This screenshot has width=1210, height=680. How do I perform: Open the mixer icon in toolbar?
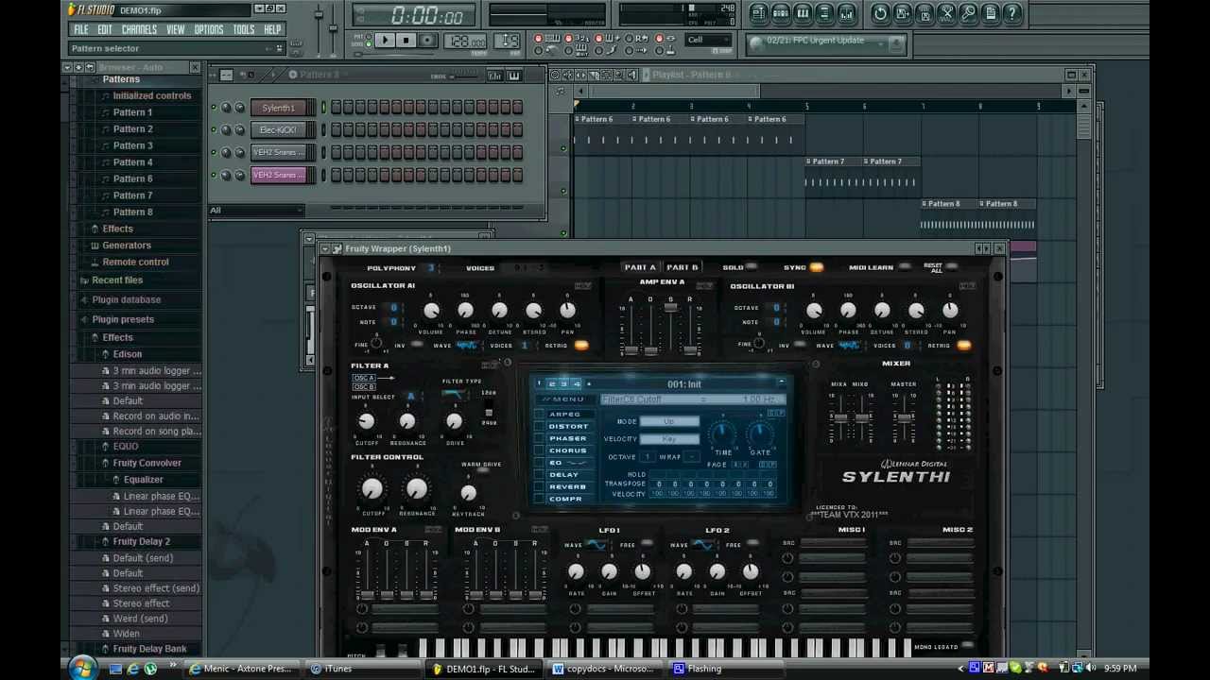point(846,13)
